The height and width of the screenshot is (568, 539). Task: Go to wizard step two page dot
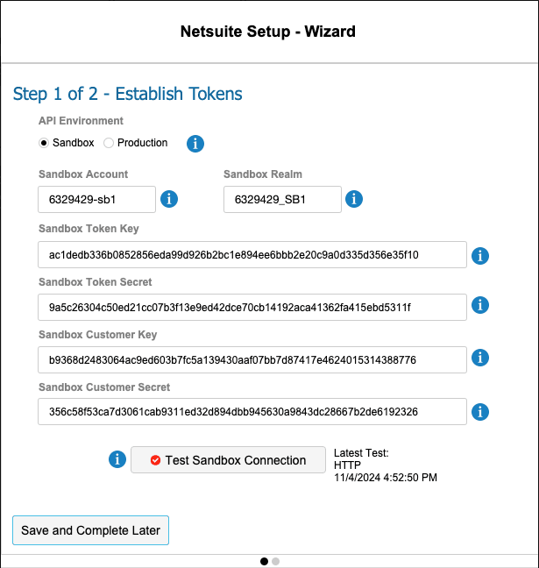(x=275, y=561)
